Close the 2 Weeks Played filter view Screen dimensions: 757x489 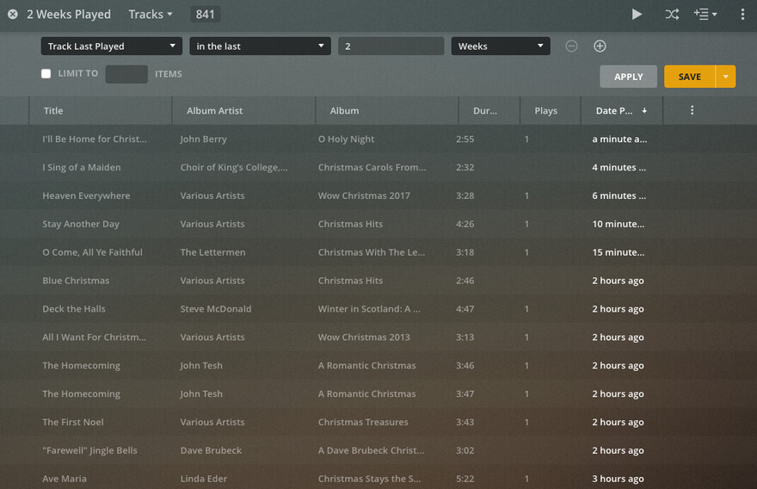tap(13, 15)
